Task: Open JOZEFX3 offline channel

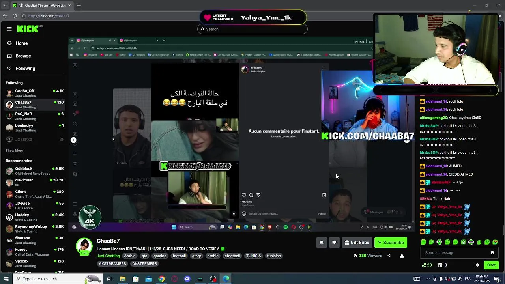Action: pos(35,140)
